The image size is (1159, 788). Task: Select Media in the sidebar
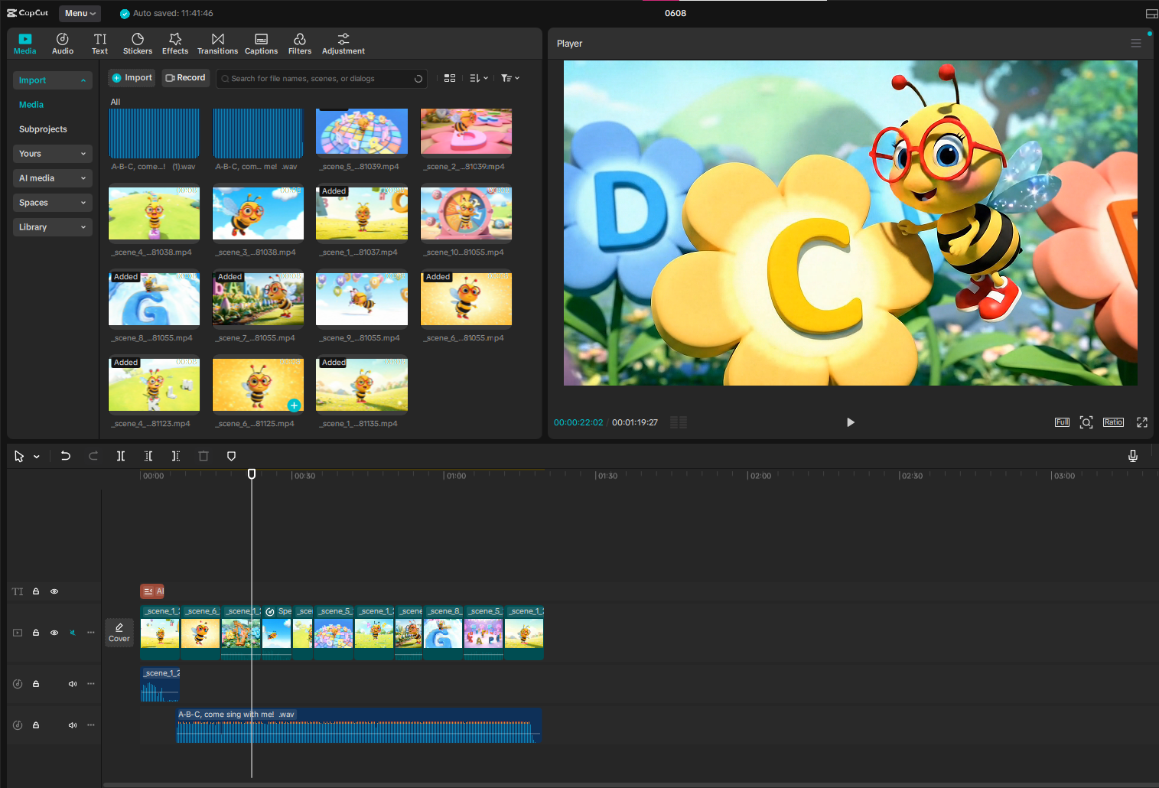31,105
